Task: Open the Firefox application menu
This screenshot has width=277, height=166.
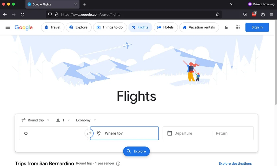Action: pos(272,14)
